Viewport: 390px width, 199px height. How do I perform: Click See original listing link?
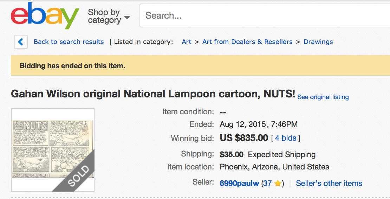(323, 97)
